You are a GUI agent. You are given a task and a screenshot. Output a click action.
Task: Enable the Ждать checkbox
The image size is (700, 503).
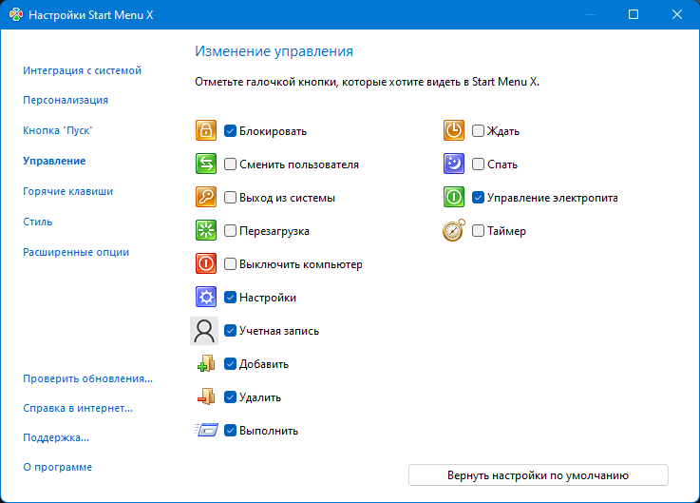pyautogui.click(x=478, y=131)
